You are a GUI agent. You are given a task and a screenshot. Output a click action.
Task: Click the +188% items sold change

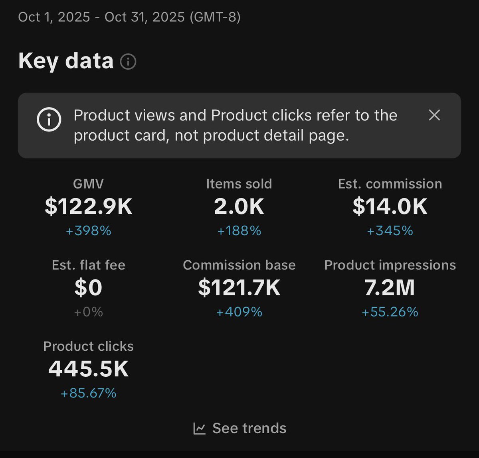coord(239,231)
